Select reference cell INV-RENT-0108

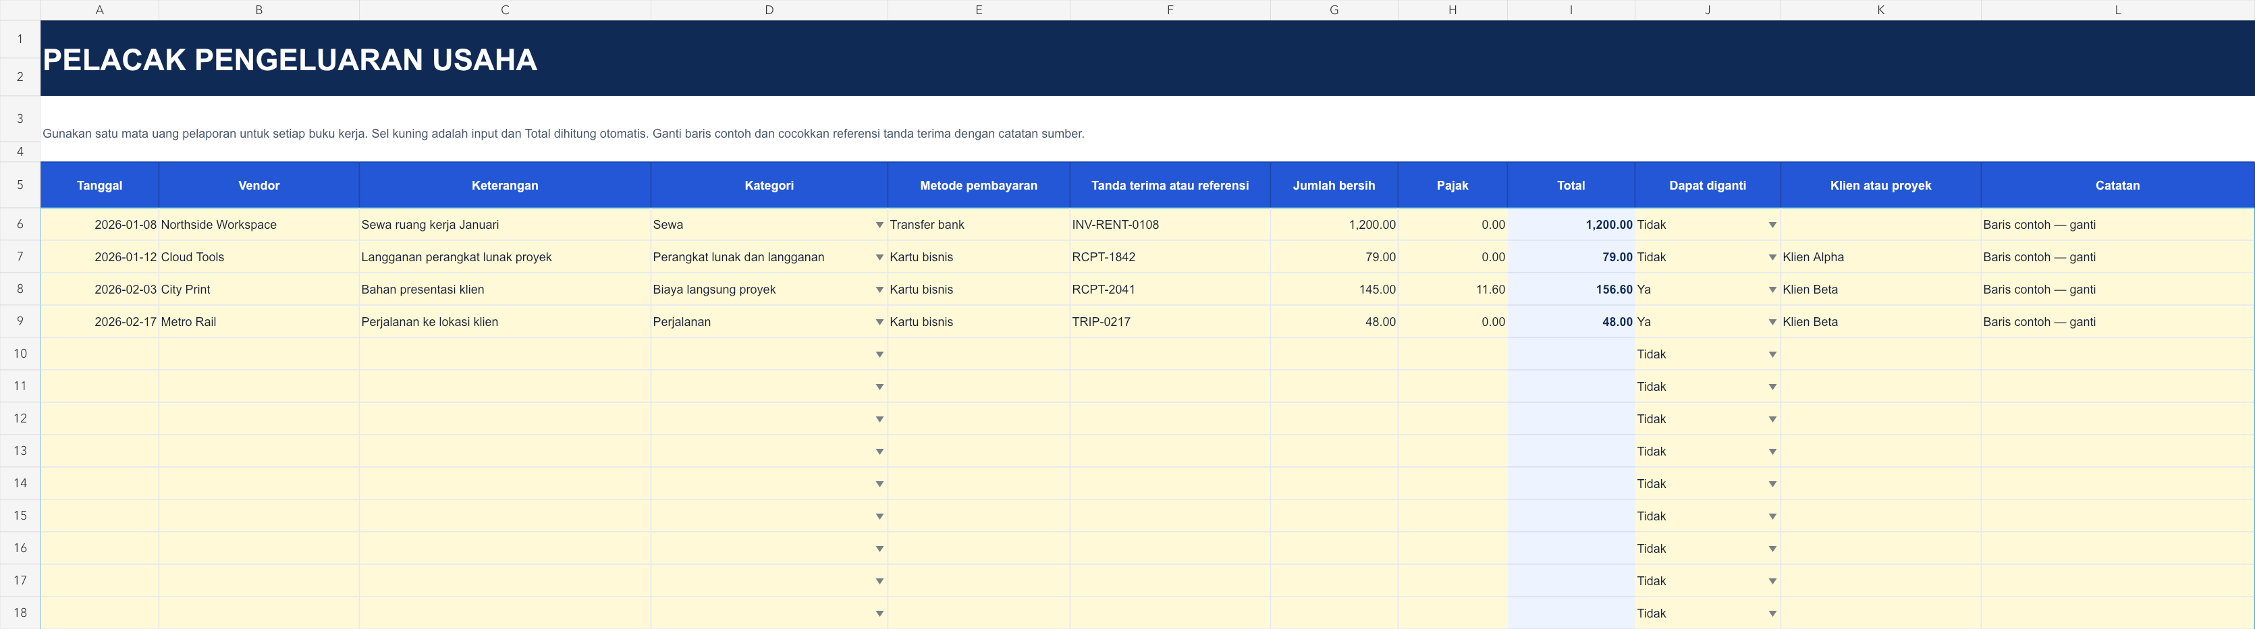1170,225
